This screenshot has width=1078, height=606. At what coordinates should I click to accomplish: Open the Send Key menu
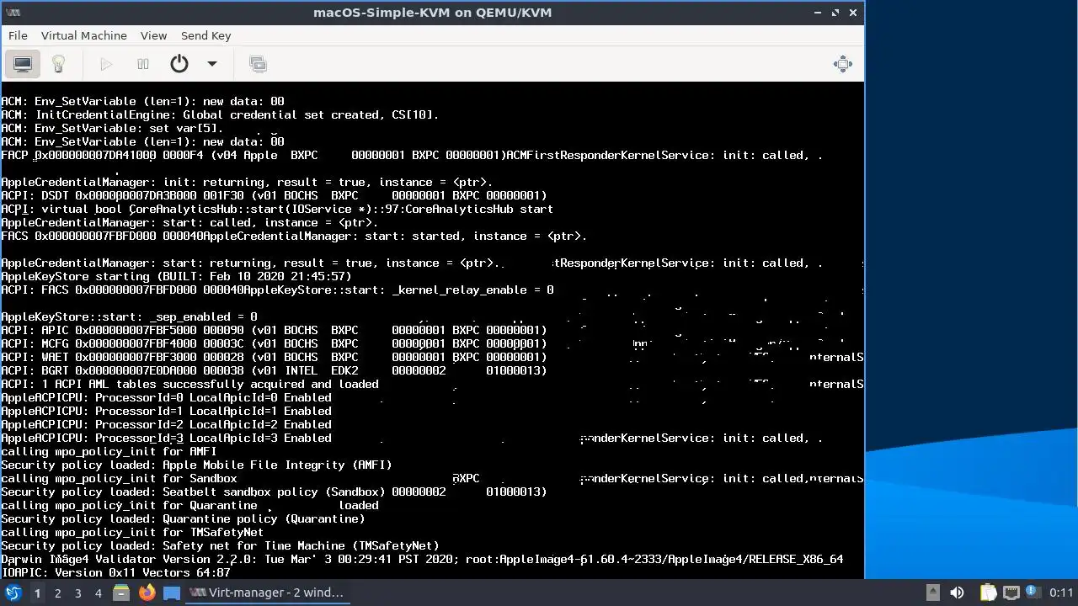(205, 35)
